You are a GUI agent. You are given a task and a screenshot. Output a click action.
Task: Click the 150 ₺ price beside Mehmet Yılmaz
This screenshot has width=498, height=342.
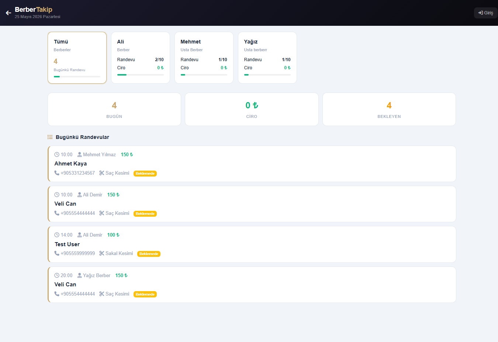(x=127, y=155)
